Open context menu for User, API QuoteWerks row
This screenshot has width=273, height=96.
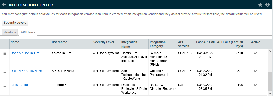point(4,71)
